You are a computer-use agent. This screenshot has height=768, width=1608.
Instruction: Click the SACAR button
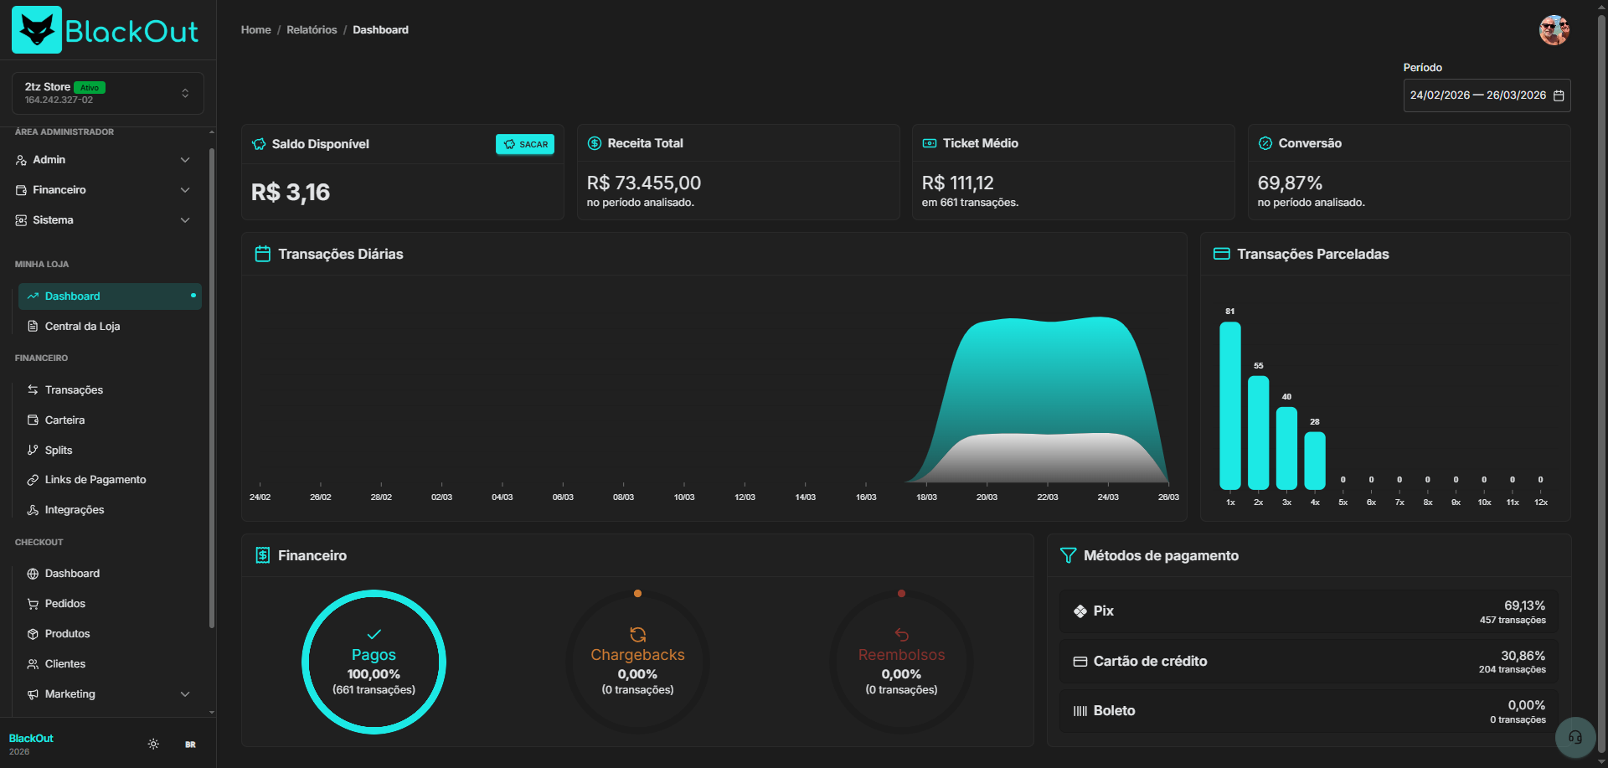click(524, 143)
